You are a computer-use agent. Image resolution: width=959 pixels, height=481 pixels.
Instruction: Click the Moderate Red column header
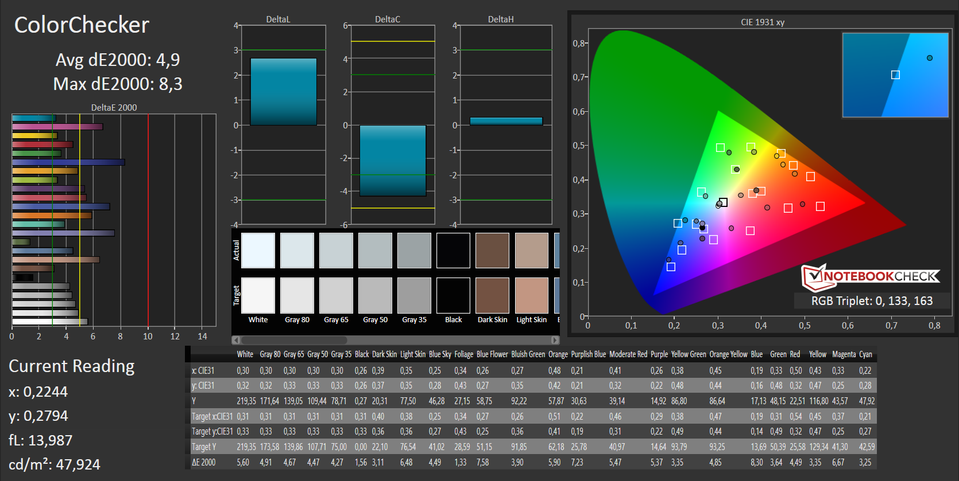pyautogui.click(x=628, y=354)
